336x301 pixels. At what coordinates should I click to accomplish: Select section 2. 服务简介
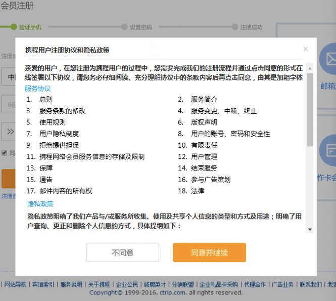[198, 99]
